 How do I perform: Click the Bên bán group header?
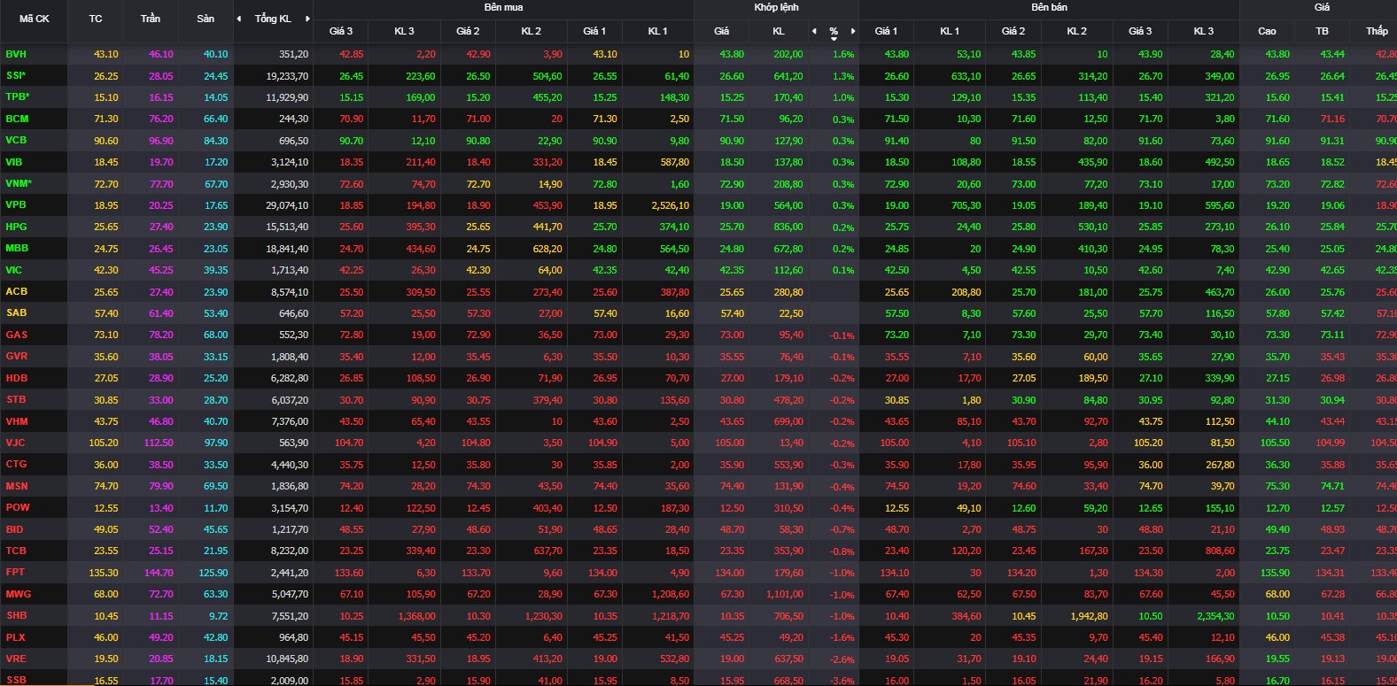(1049, 7)
